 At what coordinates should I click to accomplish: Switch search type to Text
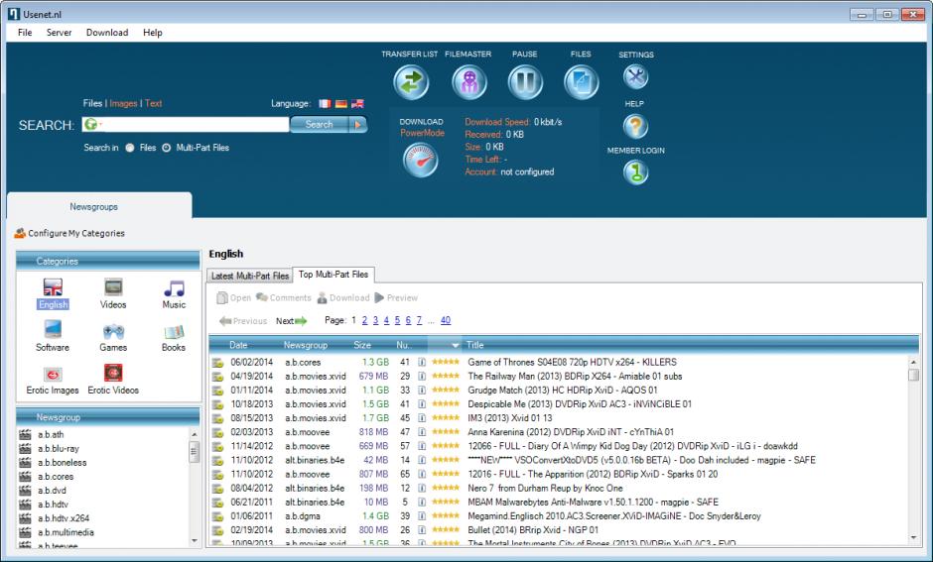click(154, 103)
